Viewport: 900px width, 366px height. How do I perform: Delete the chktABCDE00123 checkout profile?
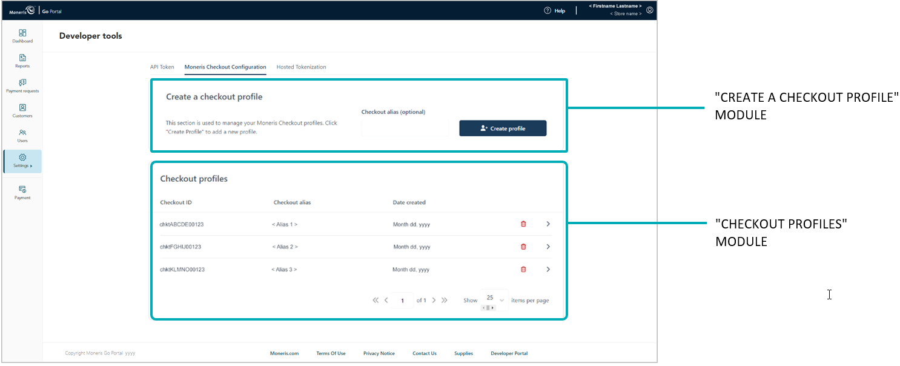point(523,224)
